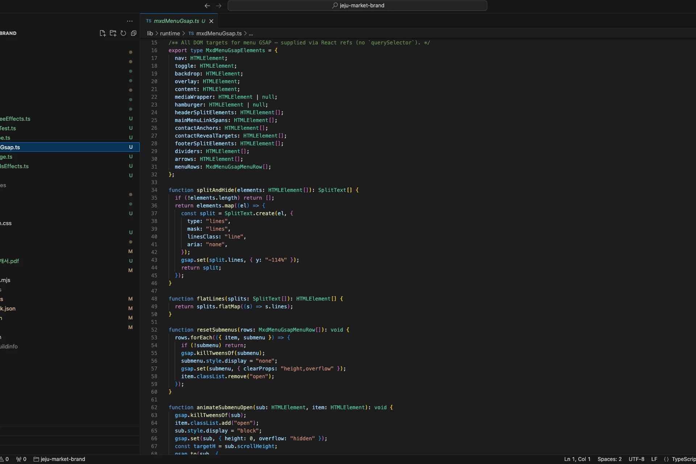Go back with the left navigation arrow
696x464 pixels.
[x=207, y=5]
